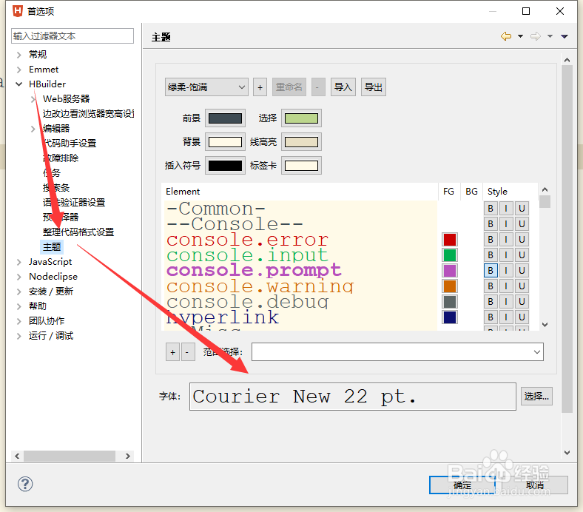Image resolution: width=583 pixels, height=512 pixels.
Task: Change console.warning orange FG color
Action: (x=450, y=286)
